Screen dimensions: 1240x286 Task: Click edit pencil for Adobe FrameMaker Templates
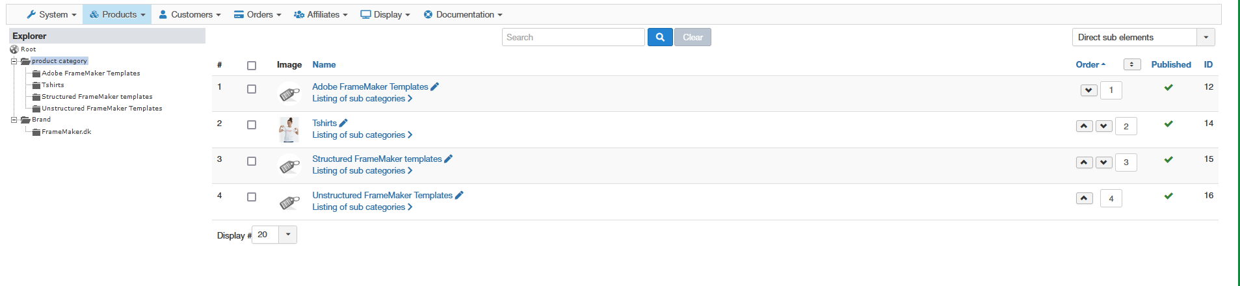tap(435, 86)
